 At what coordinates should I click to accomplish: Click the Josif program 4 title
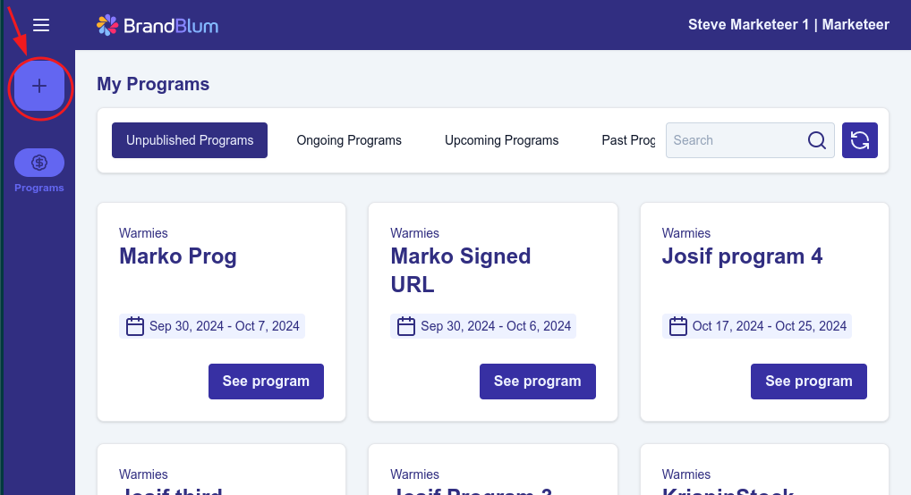tap(742, 256)
